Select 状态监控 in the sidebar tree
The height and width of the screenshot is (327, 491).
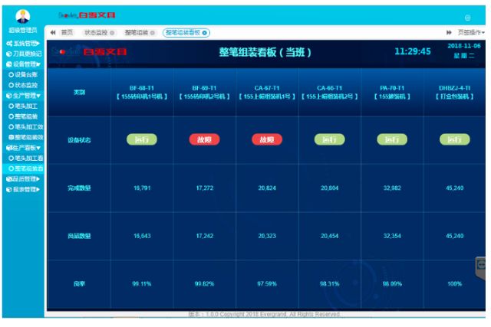point(26,85)
